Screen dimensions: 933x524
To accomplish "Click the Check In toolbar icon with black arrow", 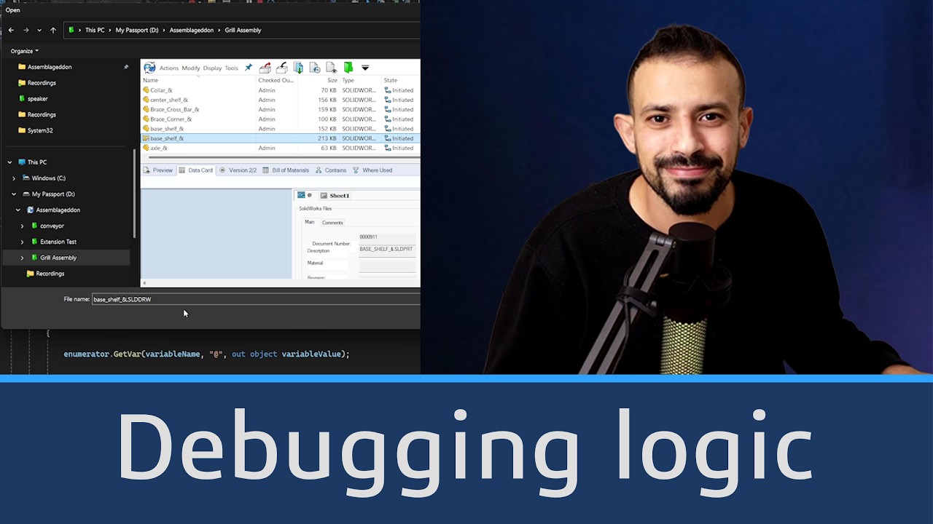I will 281,68.
